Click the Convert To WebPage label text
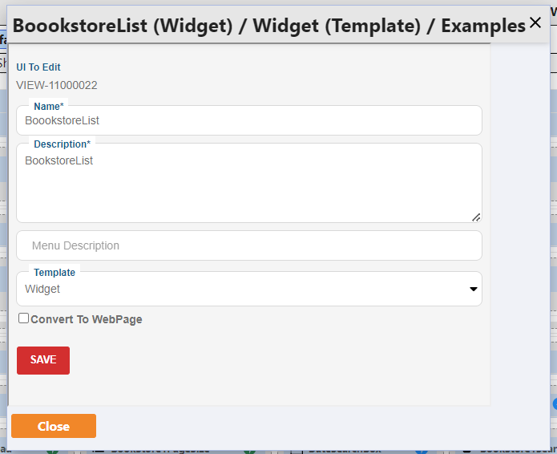Viewport: 557px width, 454px height. 87,319
